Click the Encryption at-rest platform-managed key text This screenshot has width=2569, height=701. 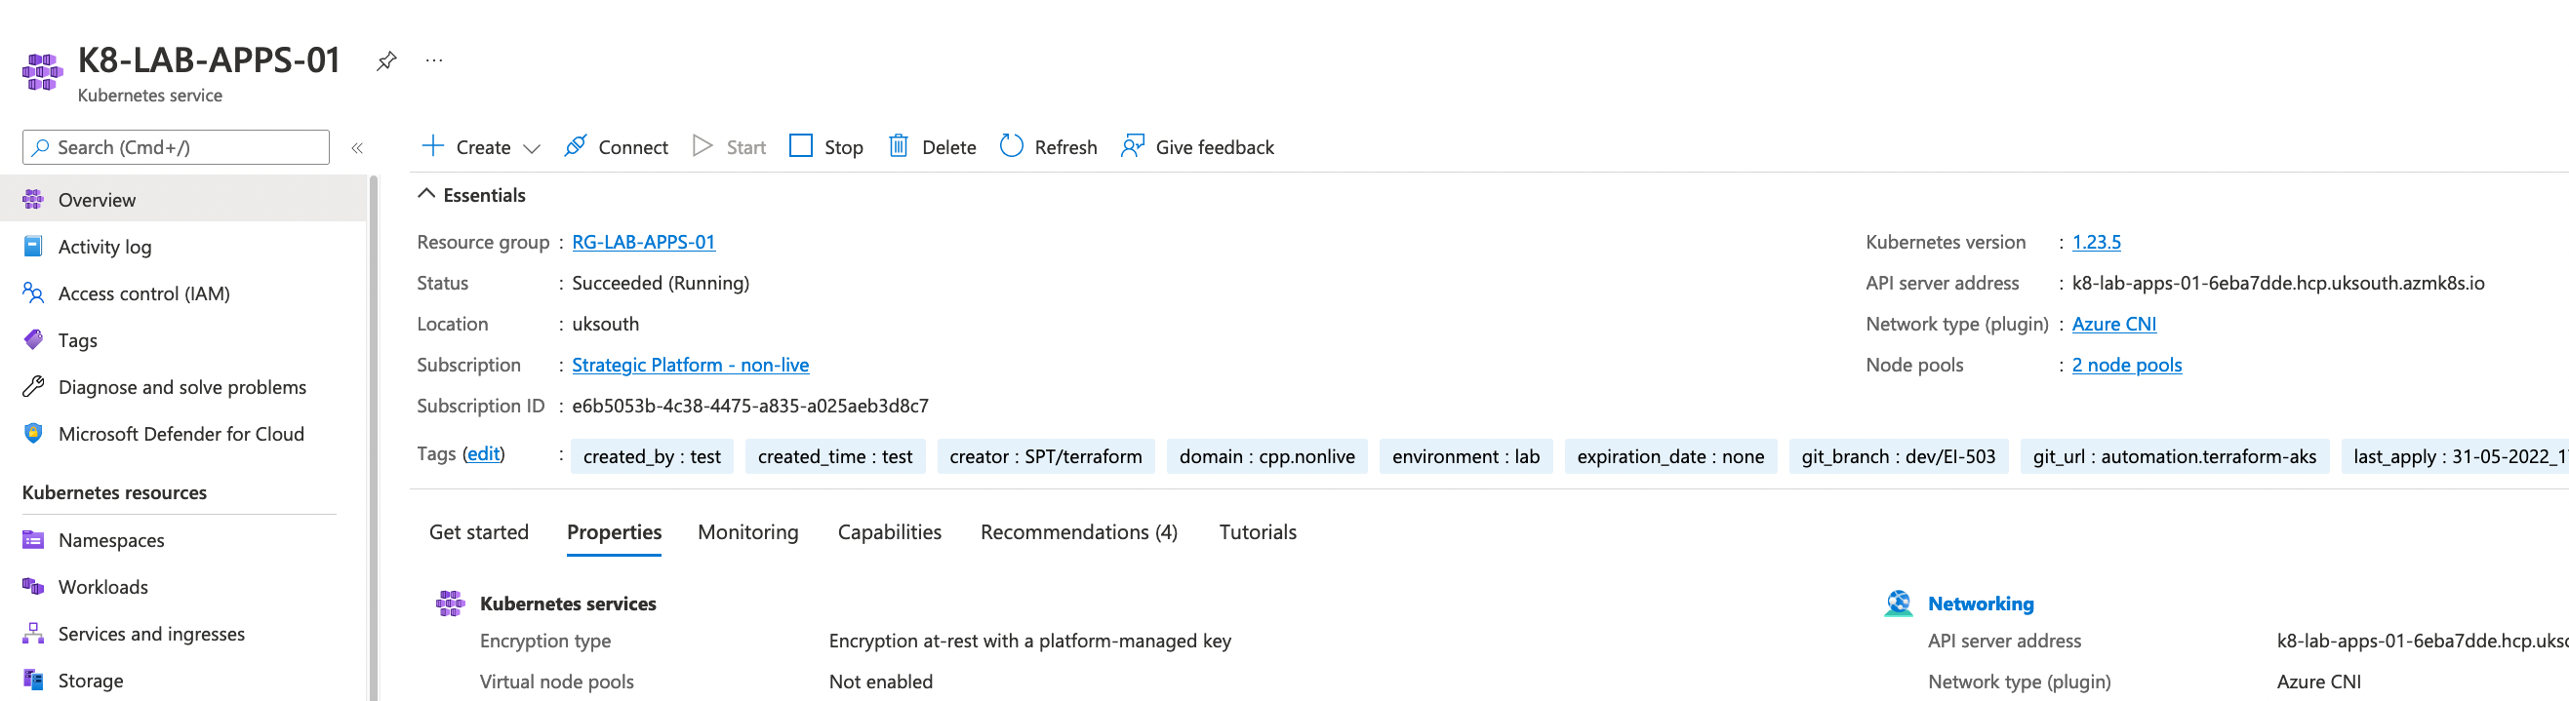pyautogui.click(x=1030, y=642)
